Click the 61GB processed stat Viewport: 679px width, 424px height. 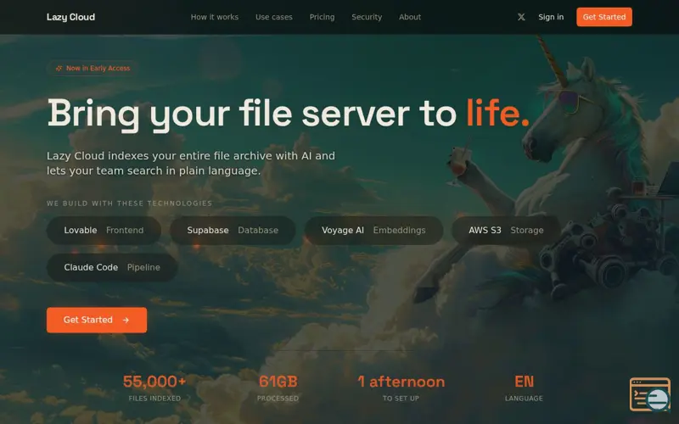[x=278, y=388]
